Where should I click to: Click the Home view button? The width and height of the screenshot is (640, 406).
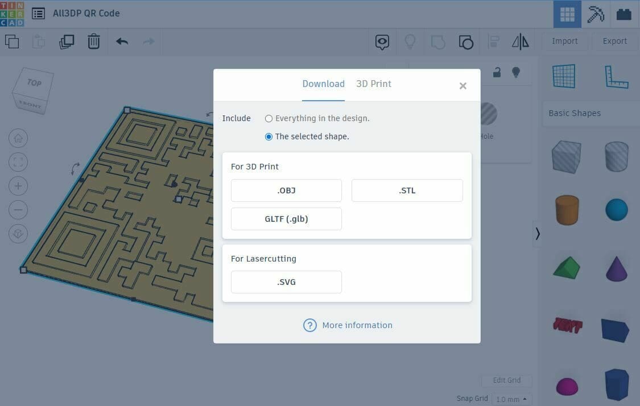click(x=18, y=138)
